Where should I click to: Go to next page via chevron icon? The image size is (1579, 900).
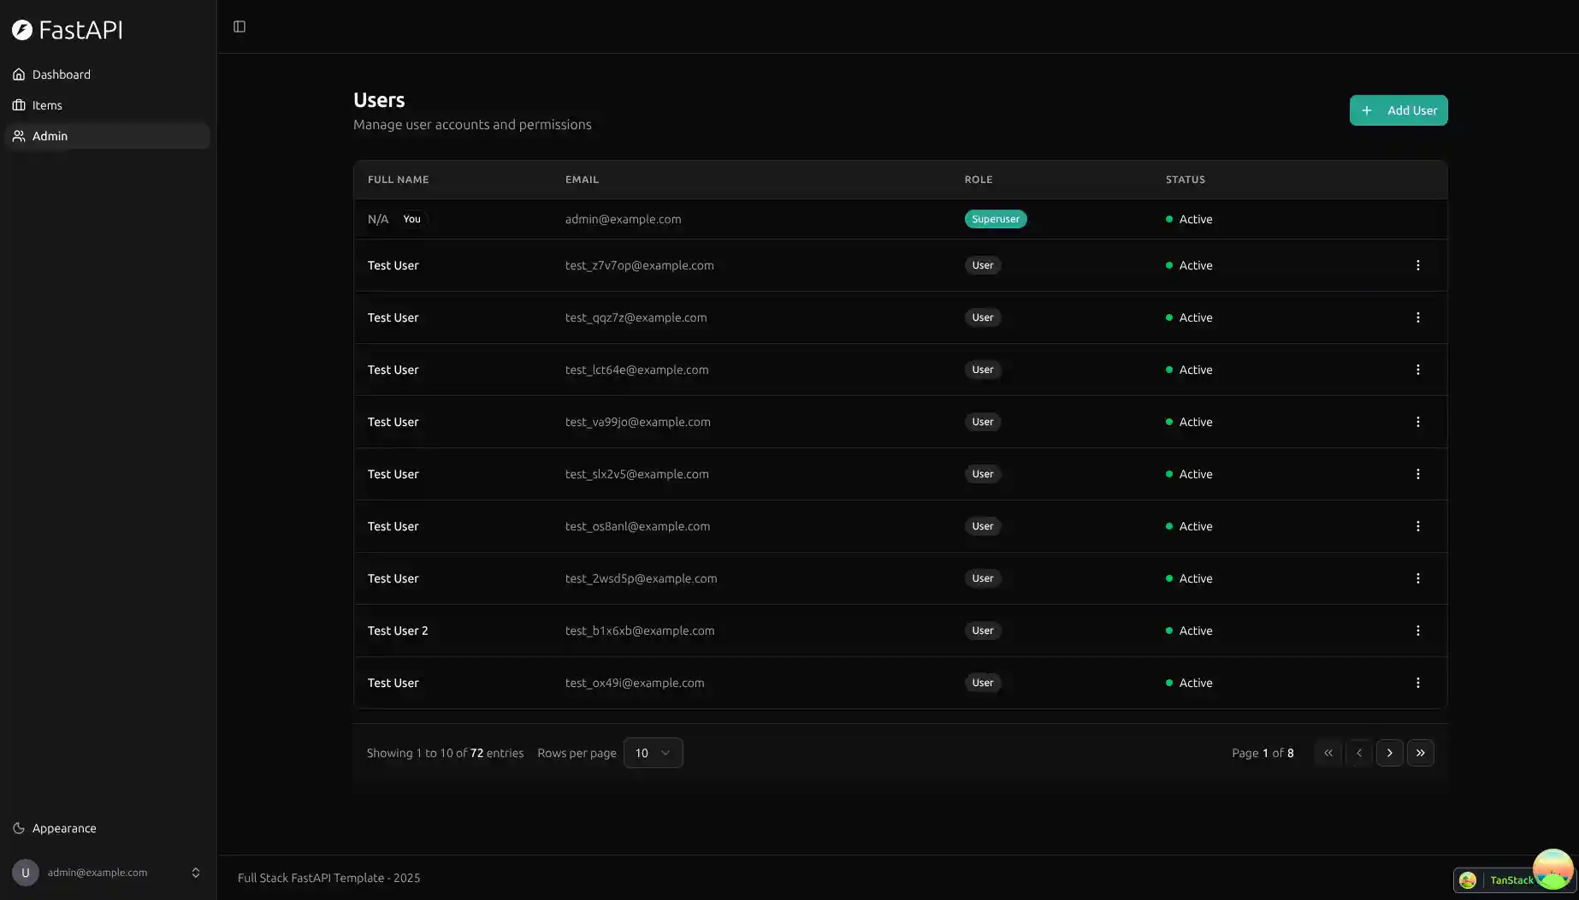[1389, 753]
